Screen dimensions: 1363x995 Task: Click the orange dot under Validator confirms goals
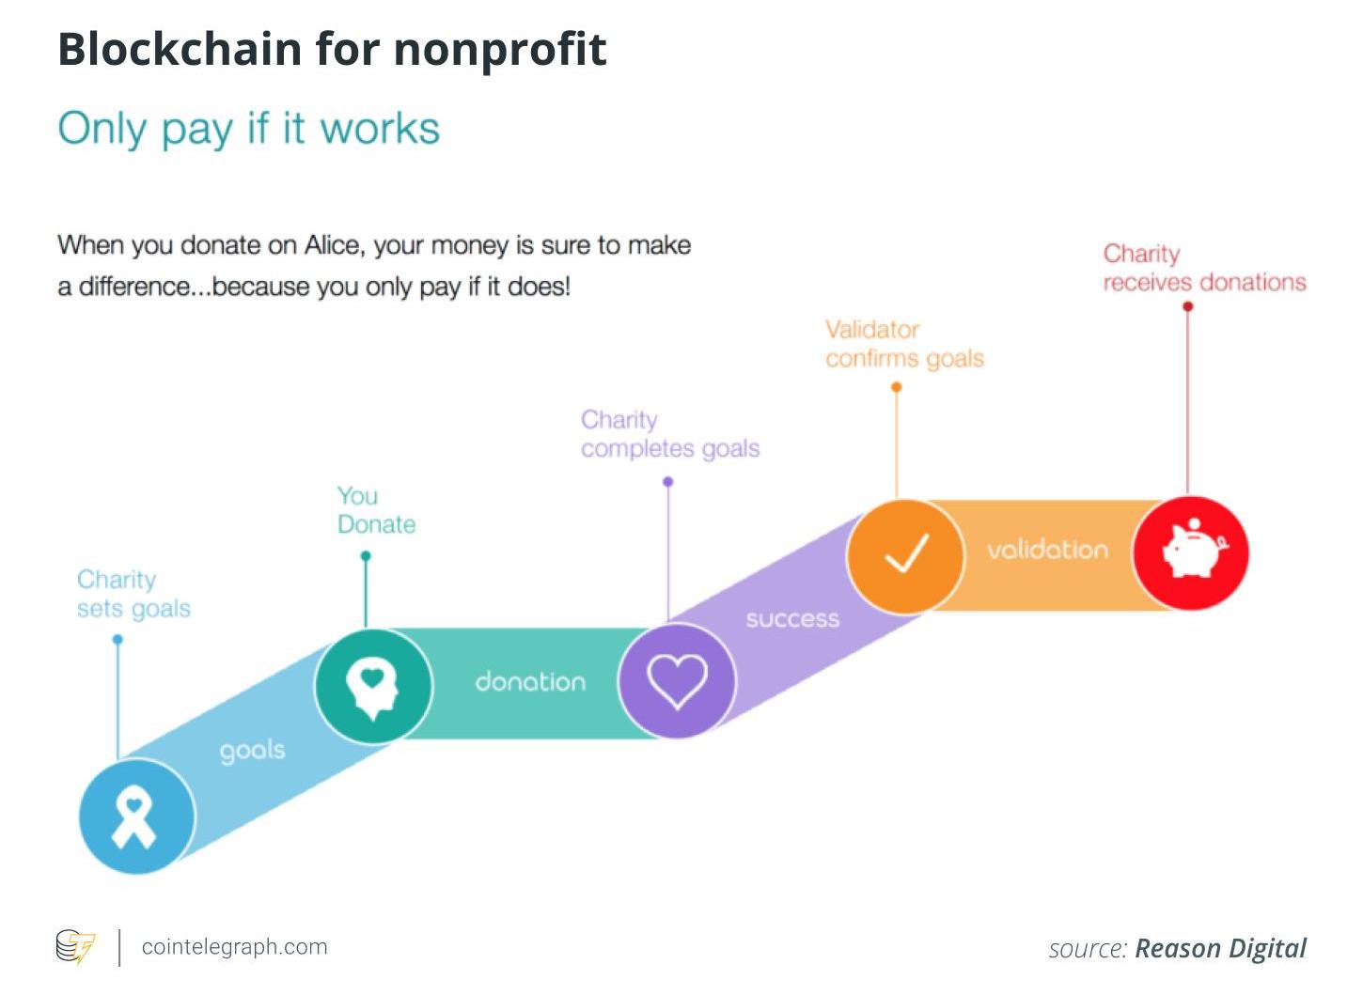pyautogui.click(x=897, y=387)
